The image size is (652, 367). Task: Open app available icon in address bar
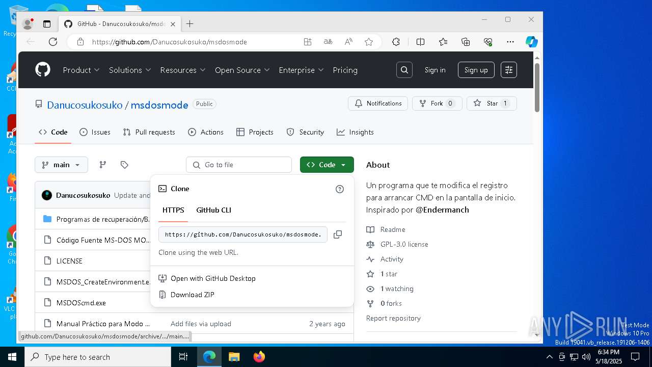[308, 42]
